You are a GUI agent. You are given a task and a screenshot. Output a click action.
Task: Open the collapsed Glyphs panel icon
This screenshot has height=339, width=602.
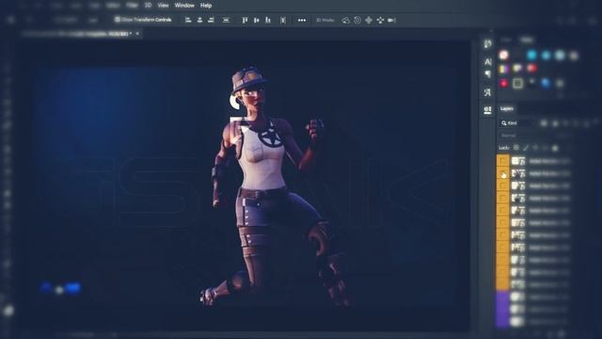pos(487,92)
